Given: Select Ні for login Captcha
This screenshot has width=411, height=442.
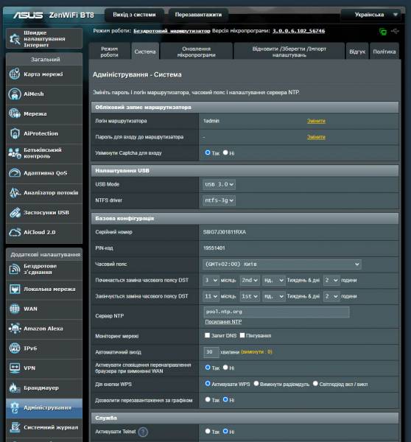Looking at the screenshot, I should [225, 152].
